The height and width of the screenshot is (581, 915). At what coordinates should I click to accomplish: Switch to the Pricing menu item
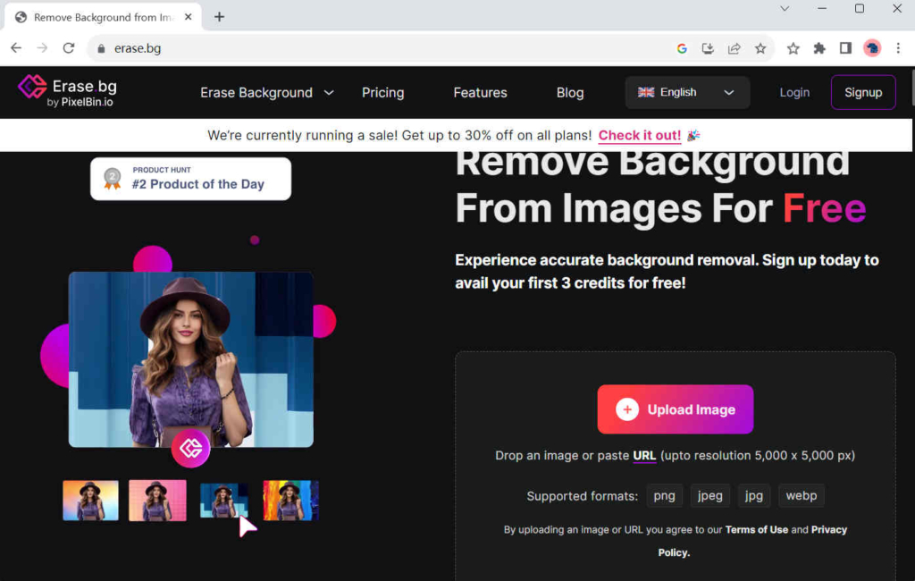pyautogui.click(x=382, y=92)
